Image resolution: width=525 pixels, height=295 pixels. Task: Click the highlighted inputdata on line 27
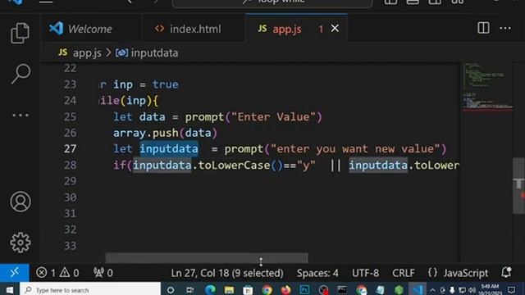[169, 149]
